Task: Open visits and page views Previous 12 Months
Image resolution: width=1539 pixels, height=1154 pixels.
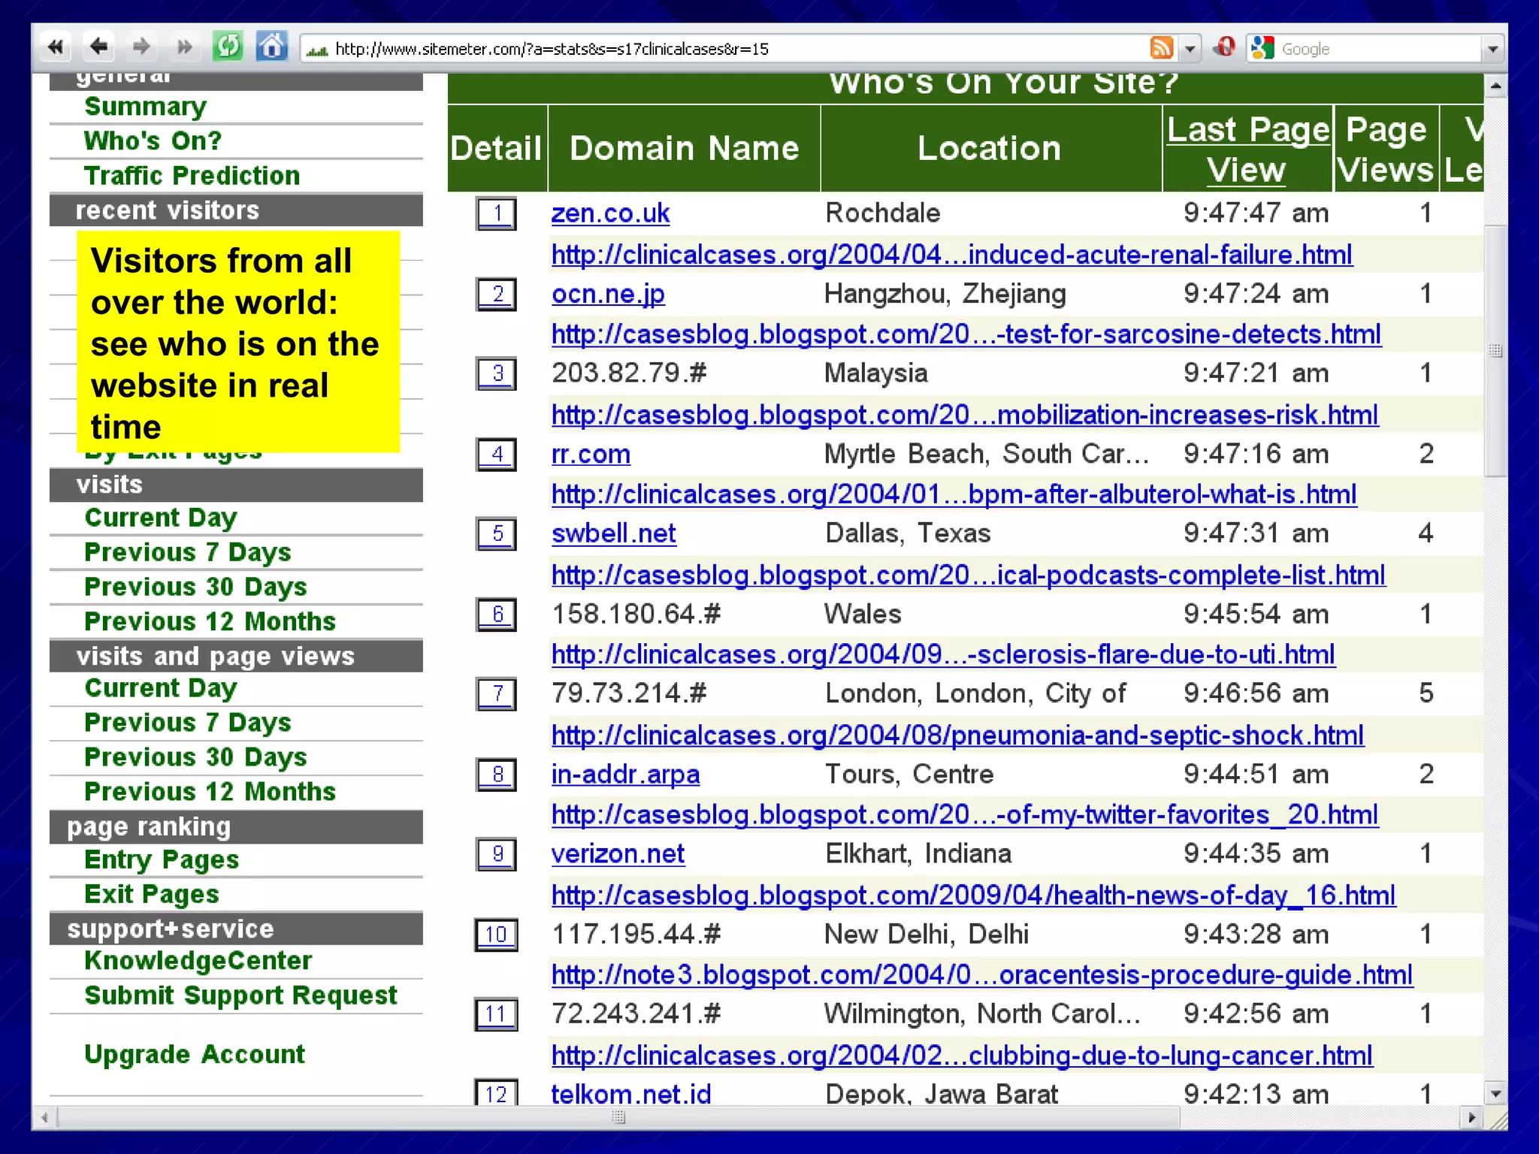Action: pos(210,792)
